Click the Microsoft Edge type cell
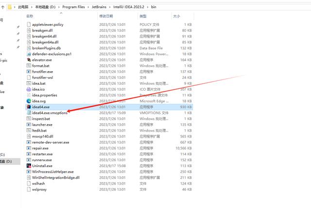The image size is (311, 208). coord(154,101)
